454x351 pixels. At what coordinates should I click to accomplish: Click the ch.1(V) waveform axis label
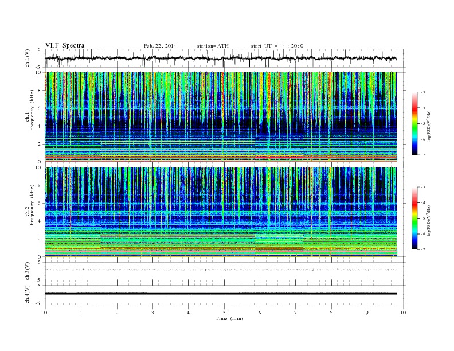(28, 58)
